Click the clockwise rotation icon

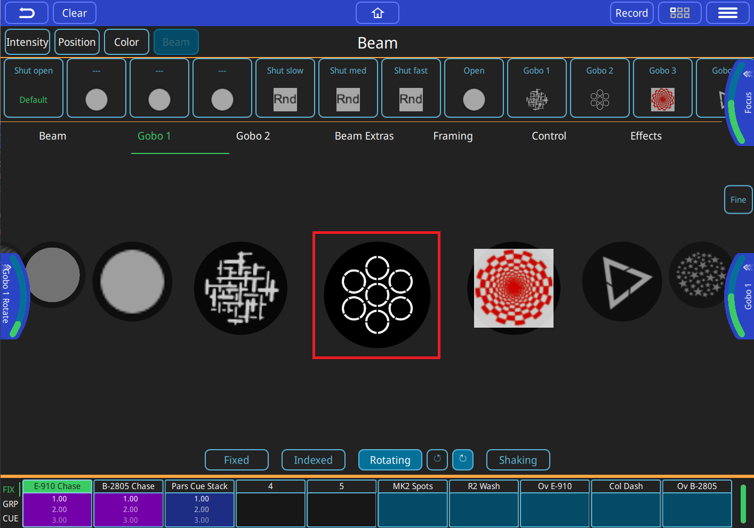tap(463, 459)
